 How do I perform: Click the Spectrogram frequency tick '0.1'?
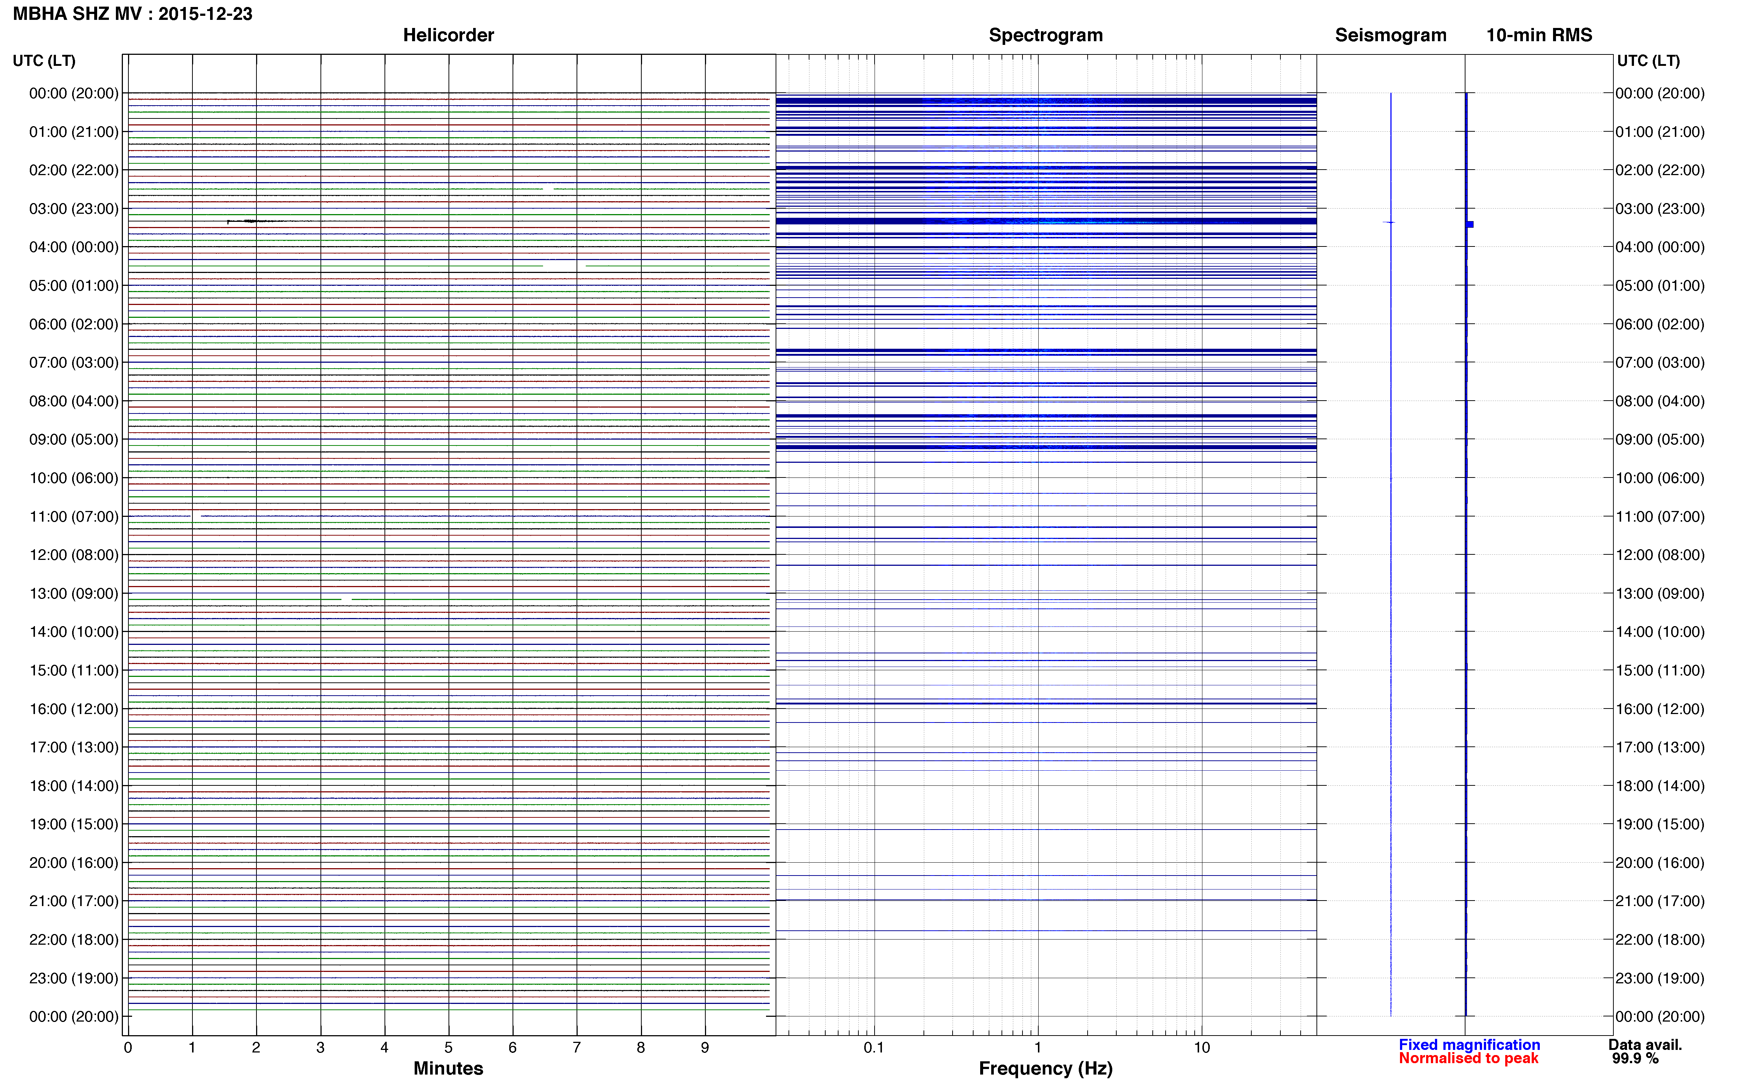click(x=874, y=1047)
